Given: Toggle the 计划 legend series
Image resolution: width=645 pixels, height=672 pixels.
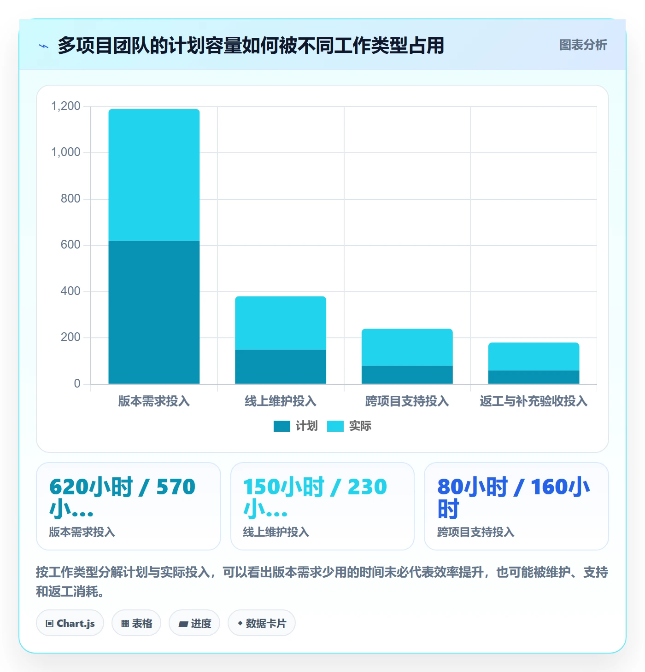Looking at the screenshot, I should (x=296, y=426).
